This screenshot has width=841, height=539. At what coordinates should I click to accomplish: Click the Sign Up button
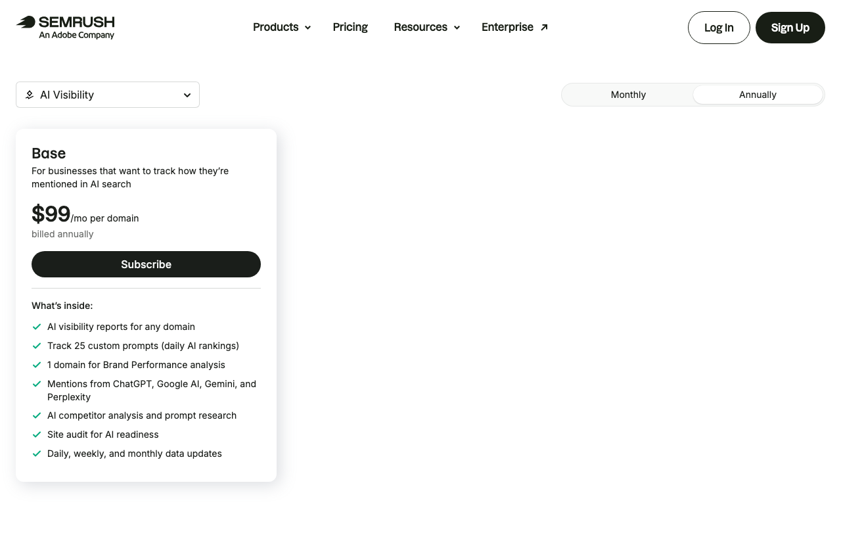(x=790, y=28)
